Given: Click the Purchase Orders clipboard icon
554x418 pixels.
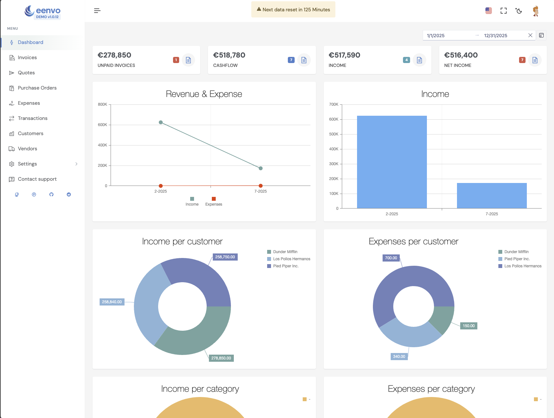Looking at the screenshot, I should (12, 88).
